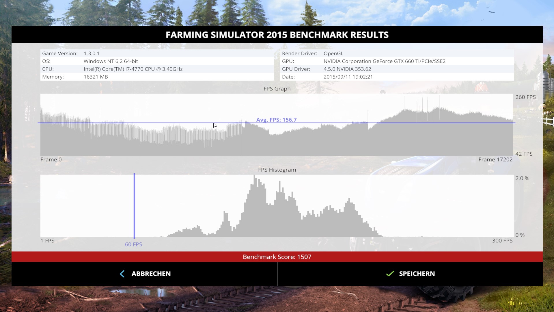Select the Memory 16321 MB value
The height and width of the screenshot is (312, 554).
click(96, 77)
